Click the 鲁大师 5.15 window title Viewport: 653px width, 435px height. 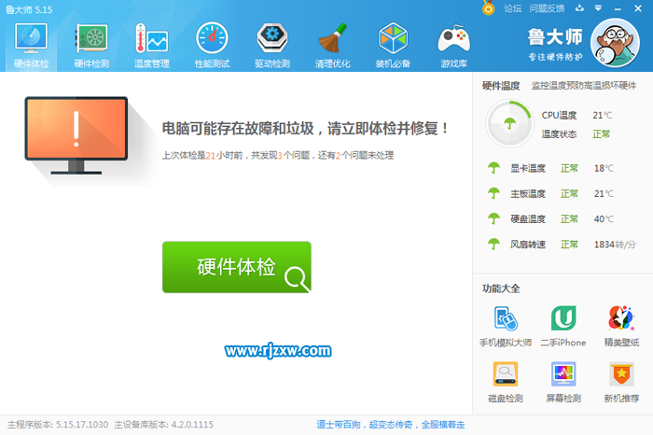point(29,9)
